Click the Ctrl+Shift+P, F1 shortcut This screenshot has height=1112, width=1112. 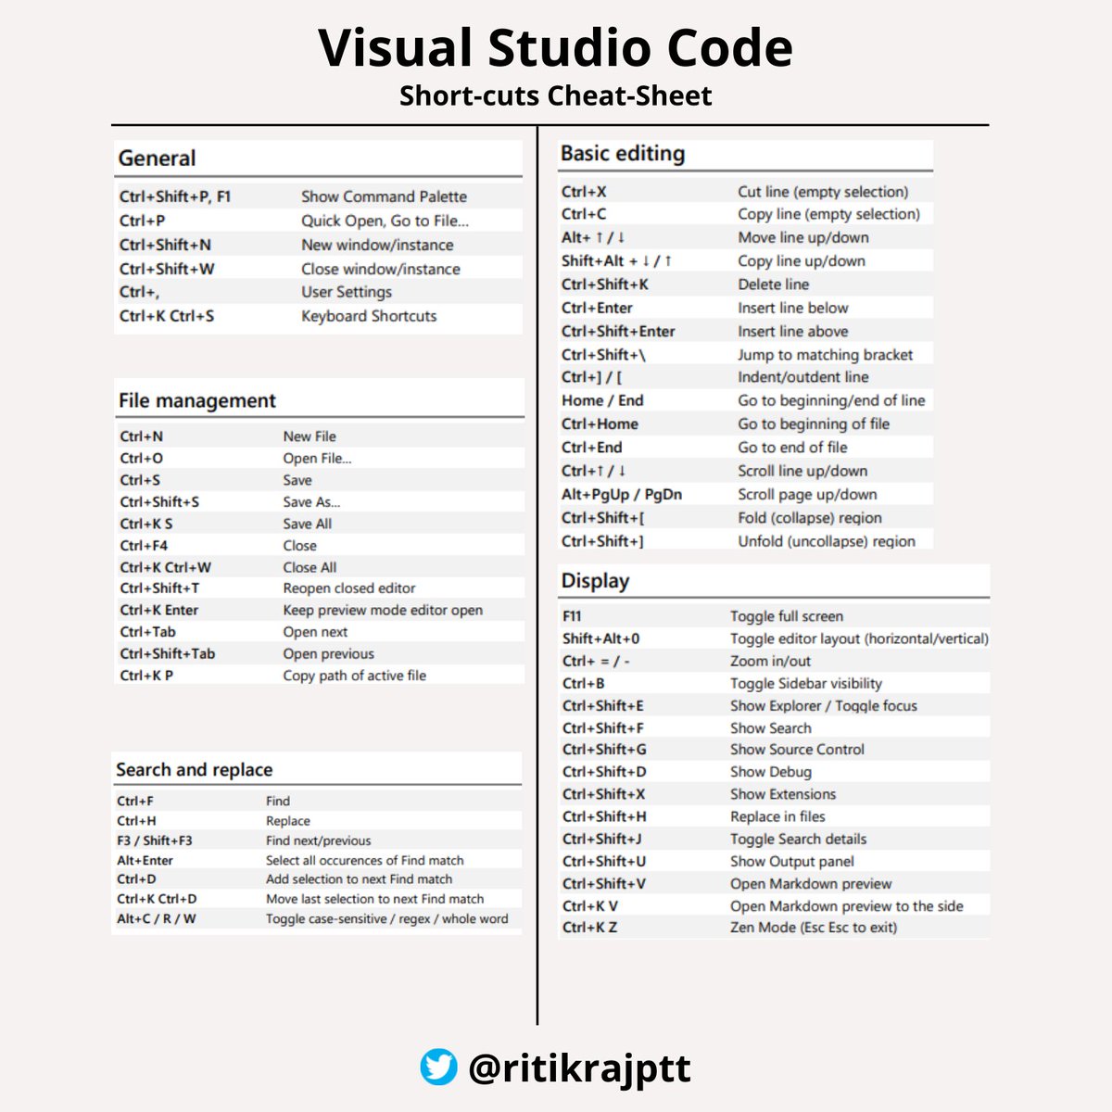coord(175,196)
